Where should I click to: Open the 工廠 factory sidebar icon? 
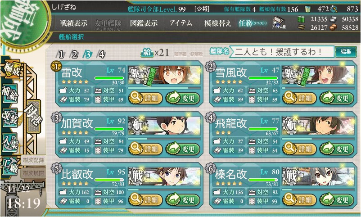[x=9, y=166]
